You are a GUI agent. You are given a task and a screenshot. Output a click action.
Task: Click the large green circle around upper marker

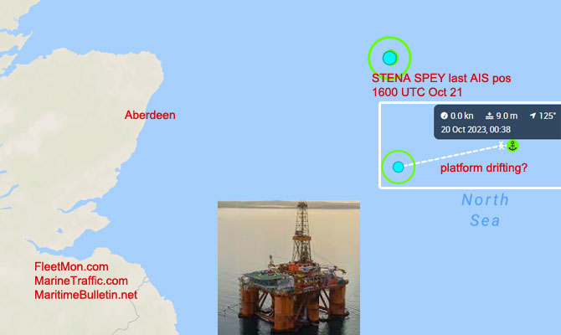[x=389, y=58]
